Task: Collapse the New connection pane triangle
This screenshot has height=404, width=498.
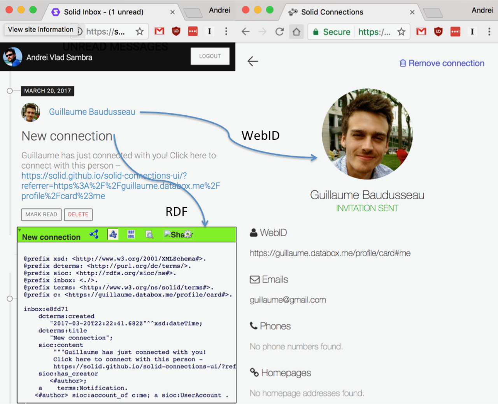Action: point(19,230)
